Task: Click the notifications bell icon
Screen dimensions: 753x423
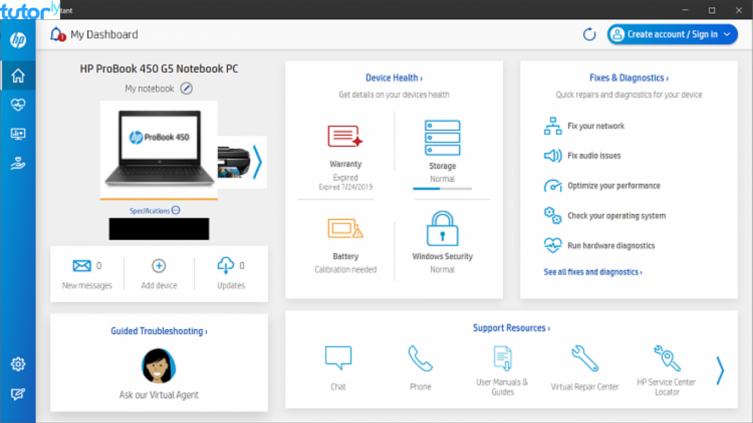Action: (x=57, y=35)
